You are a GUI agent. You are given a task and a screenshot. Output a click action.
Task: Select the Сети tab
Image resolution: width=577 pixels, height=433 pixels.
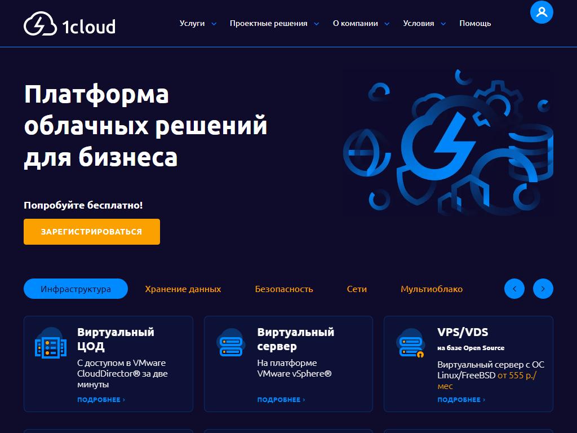(357, 289)
